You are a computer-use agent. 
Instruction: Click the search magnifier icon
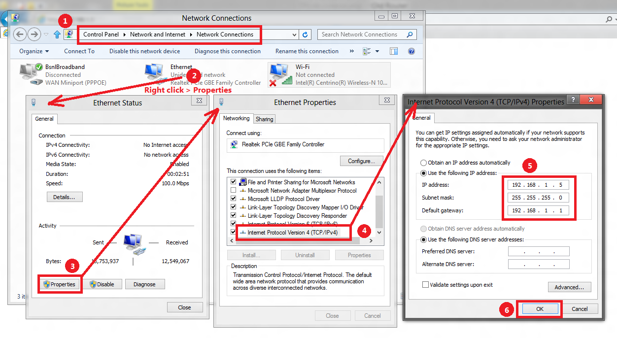410,34
